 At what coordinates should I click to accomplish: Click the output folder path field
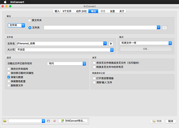coord(100,27)
